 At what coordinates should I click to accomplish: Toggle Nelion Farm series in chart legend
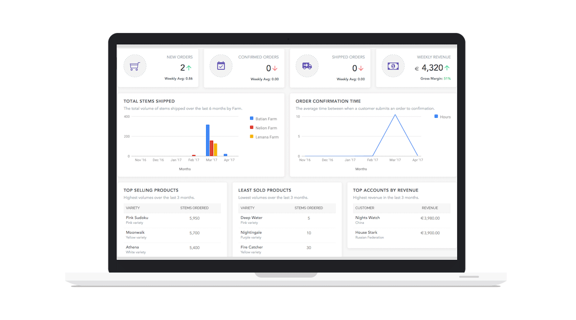(x=266, y=128)
